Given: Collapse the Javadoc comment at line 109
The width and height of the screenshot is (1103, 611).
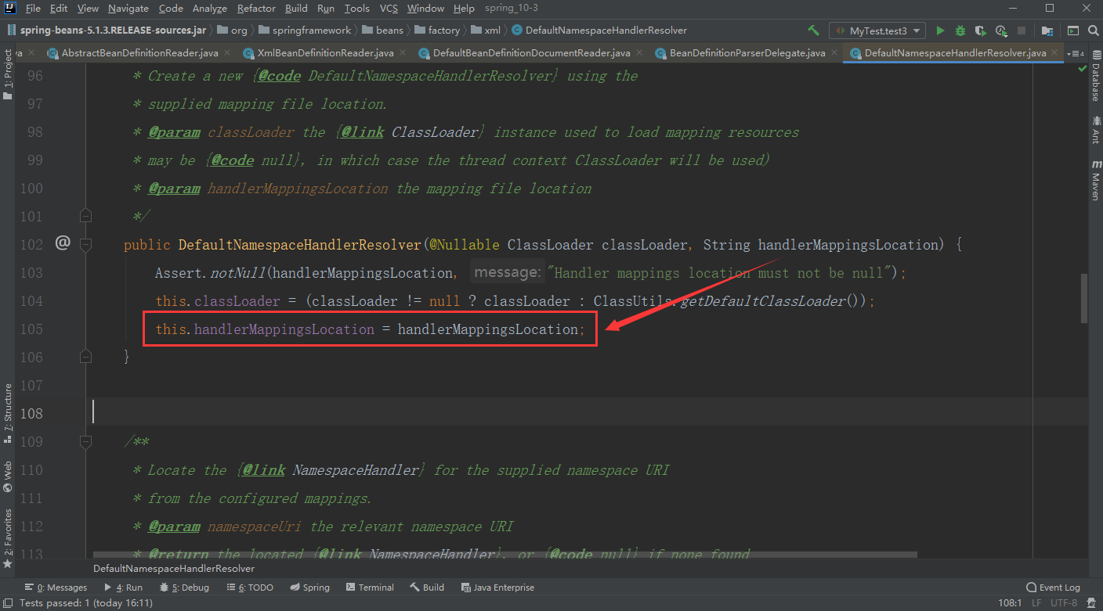Looking at the screenshot, I should [86, 442].
